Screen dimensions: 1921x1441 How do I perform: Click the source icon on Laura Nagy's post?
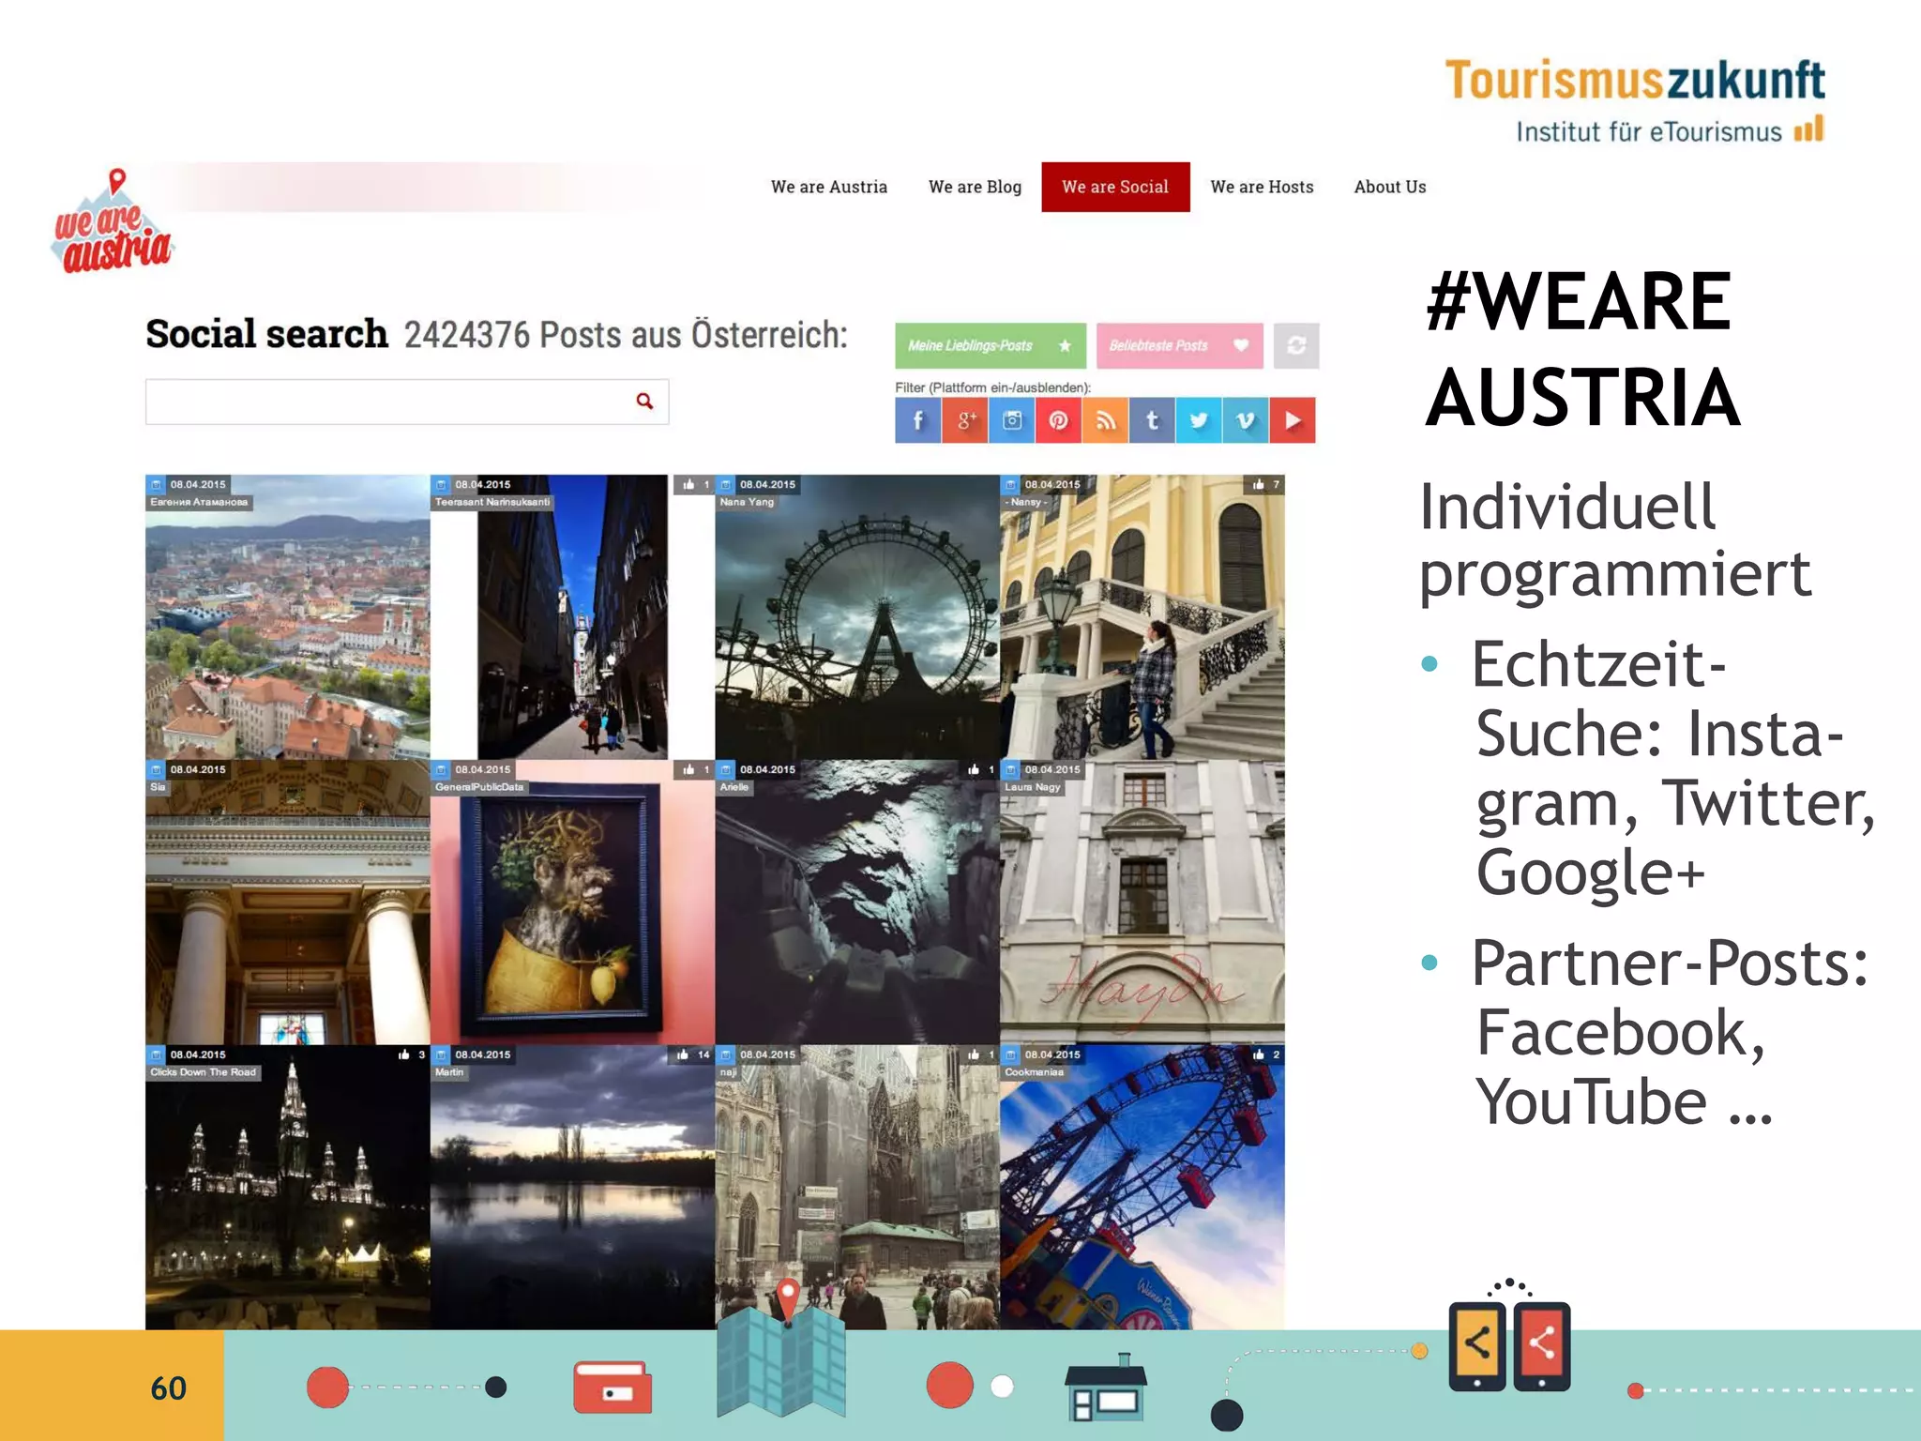coord(1010,769)
